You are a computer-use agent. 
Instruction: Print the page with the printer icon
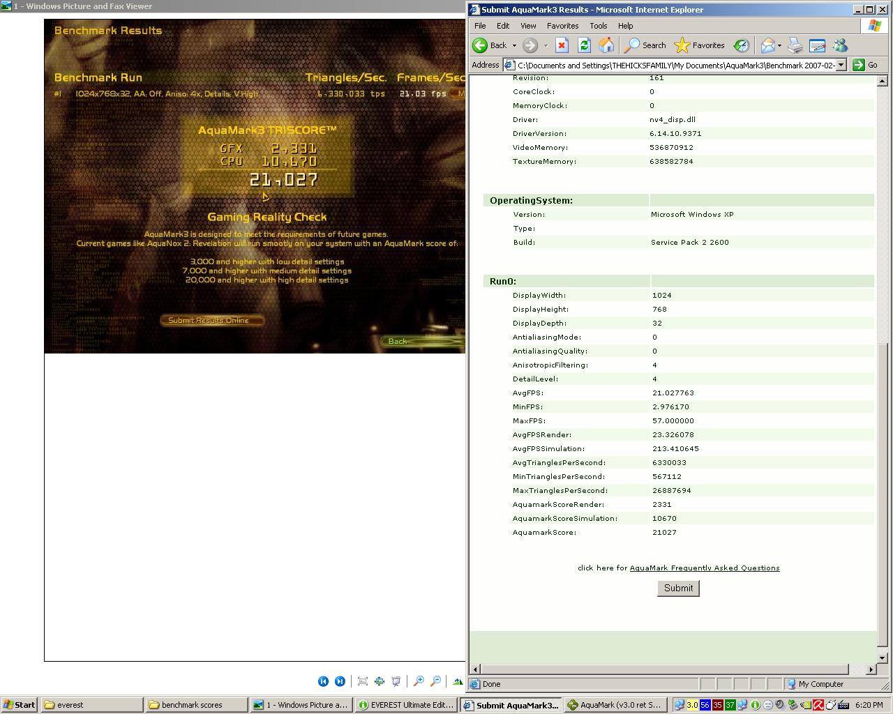pyautogui.click(x=795, y=45)
